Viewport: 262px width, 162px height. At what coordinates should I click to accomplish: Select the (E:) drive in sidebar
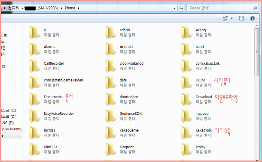pyautogui.click(x=7, y=123)
